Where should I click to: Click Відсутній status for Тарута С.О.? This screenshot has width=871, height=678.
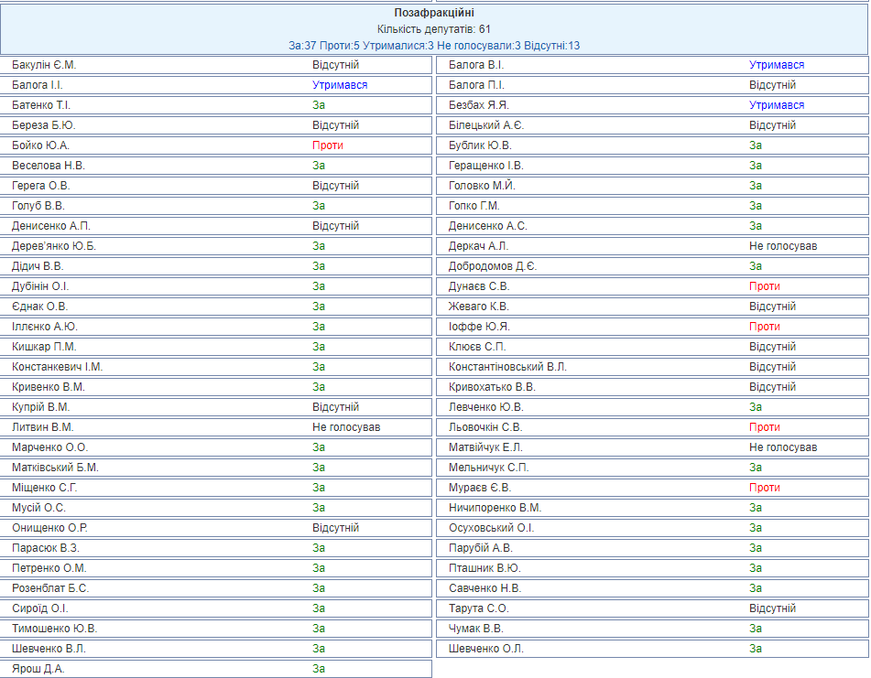(772, 608)
